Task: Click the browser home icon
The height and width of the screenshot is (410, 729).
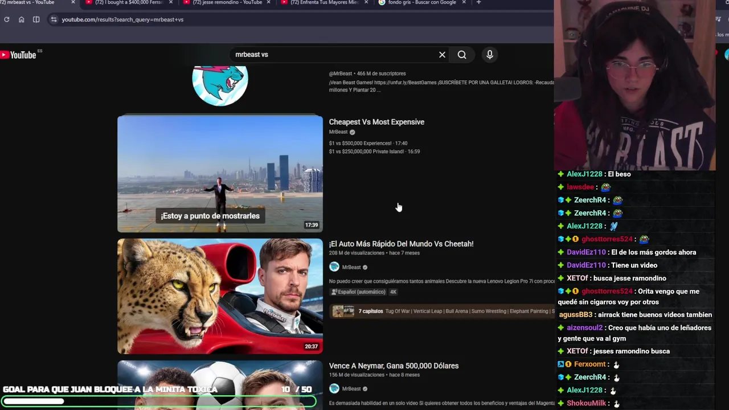Action: click(x=21, y=19)
